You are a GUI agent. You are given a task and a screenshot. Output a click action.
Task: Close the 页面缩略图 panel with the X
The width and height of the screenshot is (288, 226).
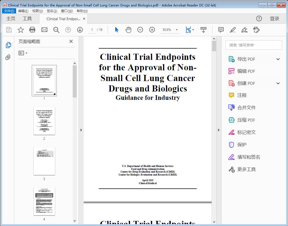[71, 41]
